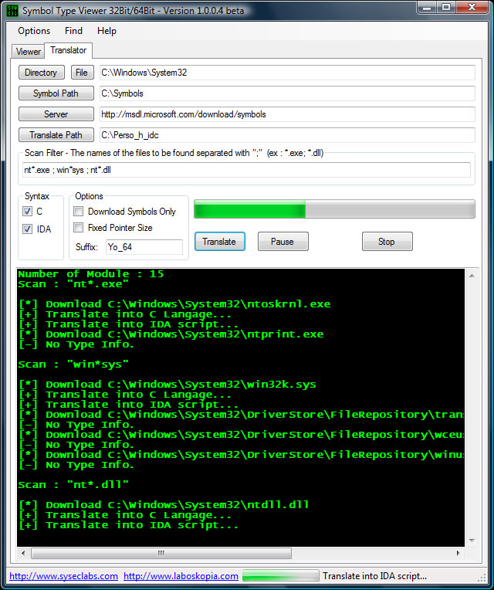Viewport: 494px width, 590px height.
Task: Click the scan filter text field
Action: pos(246,170)
